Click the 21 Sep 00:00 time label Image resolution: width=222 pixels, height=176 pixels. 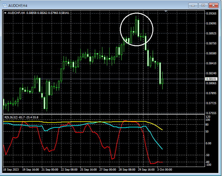[x=50, y=170]
